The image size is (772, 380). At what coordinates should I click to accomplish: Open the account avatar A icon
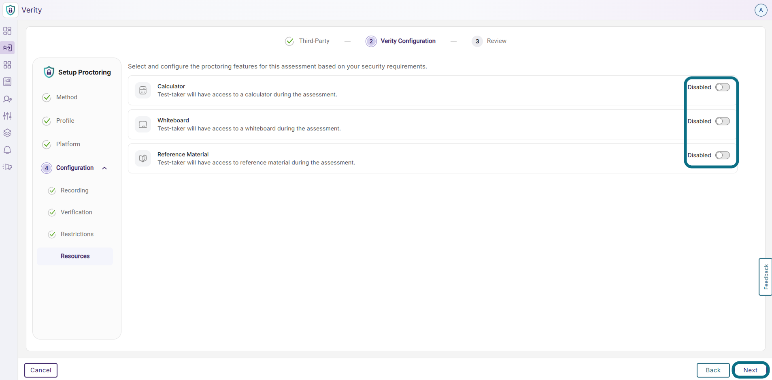[761, 10]
